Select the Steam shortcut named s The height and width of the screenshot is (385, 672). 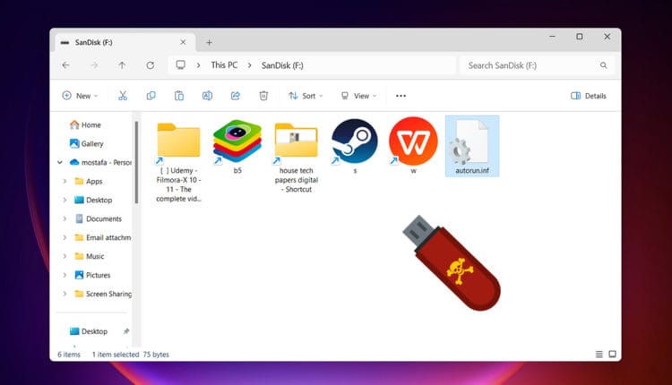click(x=355, y=147)
